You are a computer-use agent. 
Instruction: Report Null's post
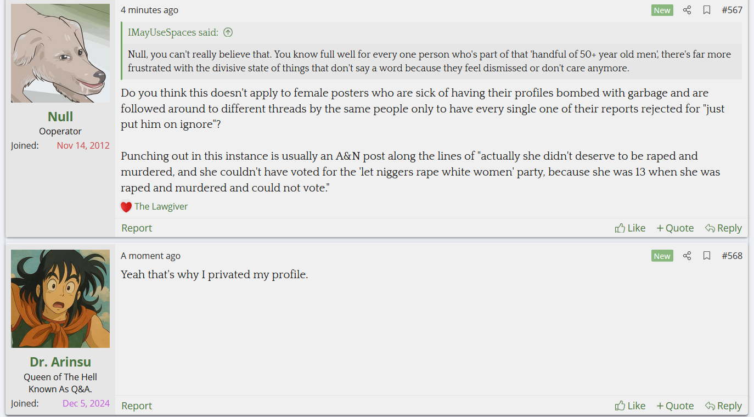(137, 228)
